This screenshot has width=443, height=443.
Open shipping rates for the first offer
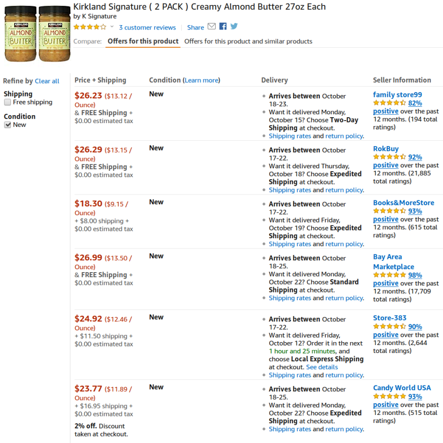tap(289, 135)
